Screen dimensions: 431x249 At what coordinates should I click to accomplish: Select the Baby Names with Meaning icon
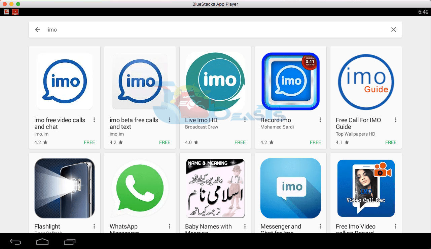tap(215, 188)
